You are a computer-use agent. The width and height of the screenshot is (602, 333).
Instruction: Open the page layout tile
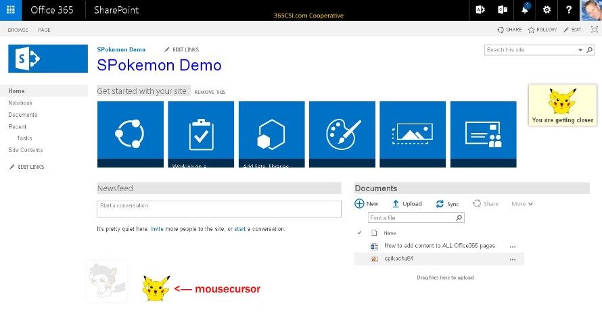point(484,134)
